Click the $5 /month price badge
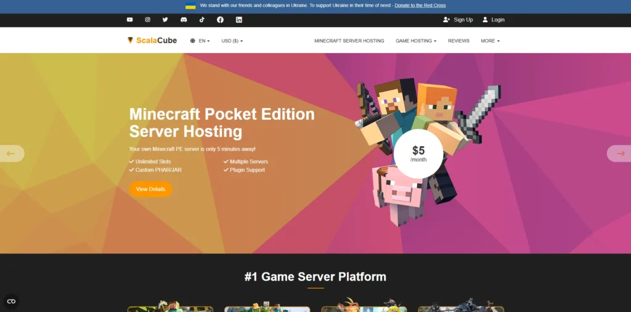 tap(418, 154)
